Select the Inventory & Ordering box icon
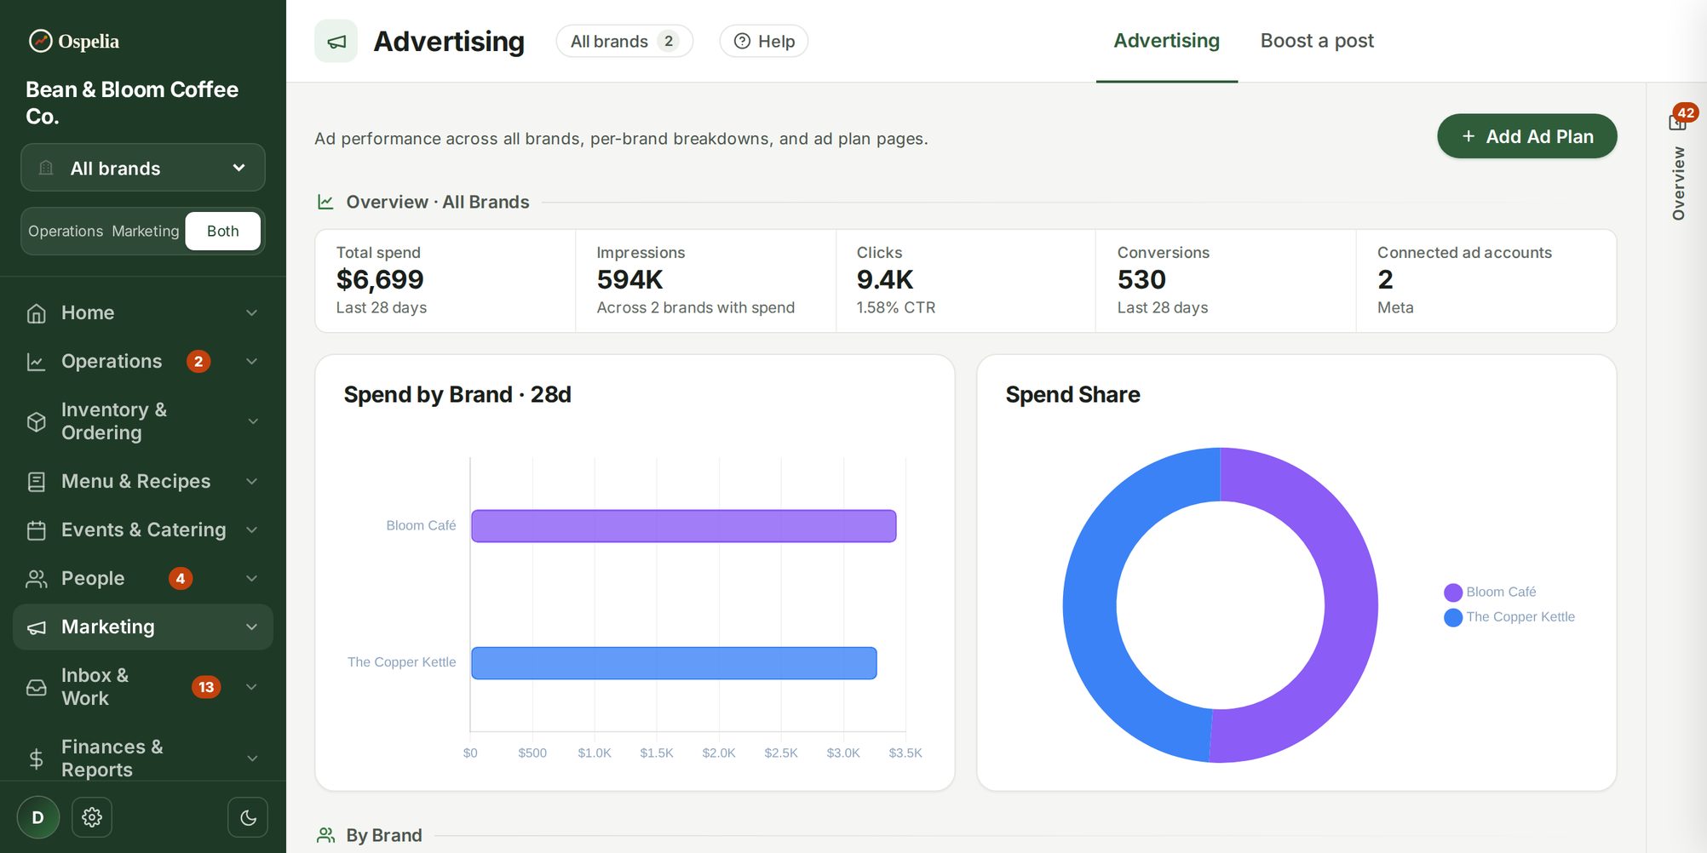Image resolution: width=1707 pixels, height=853 pixels. pyautogui.click(x=36, y=421)
